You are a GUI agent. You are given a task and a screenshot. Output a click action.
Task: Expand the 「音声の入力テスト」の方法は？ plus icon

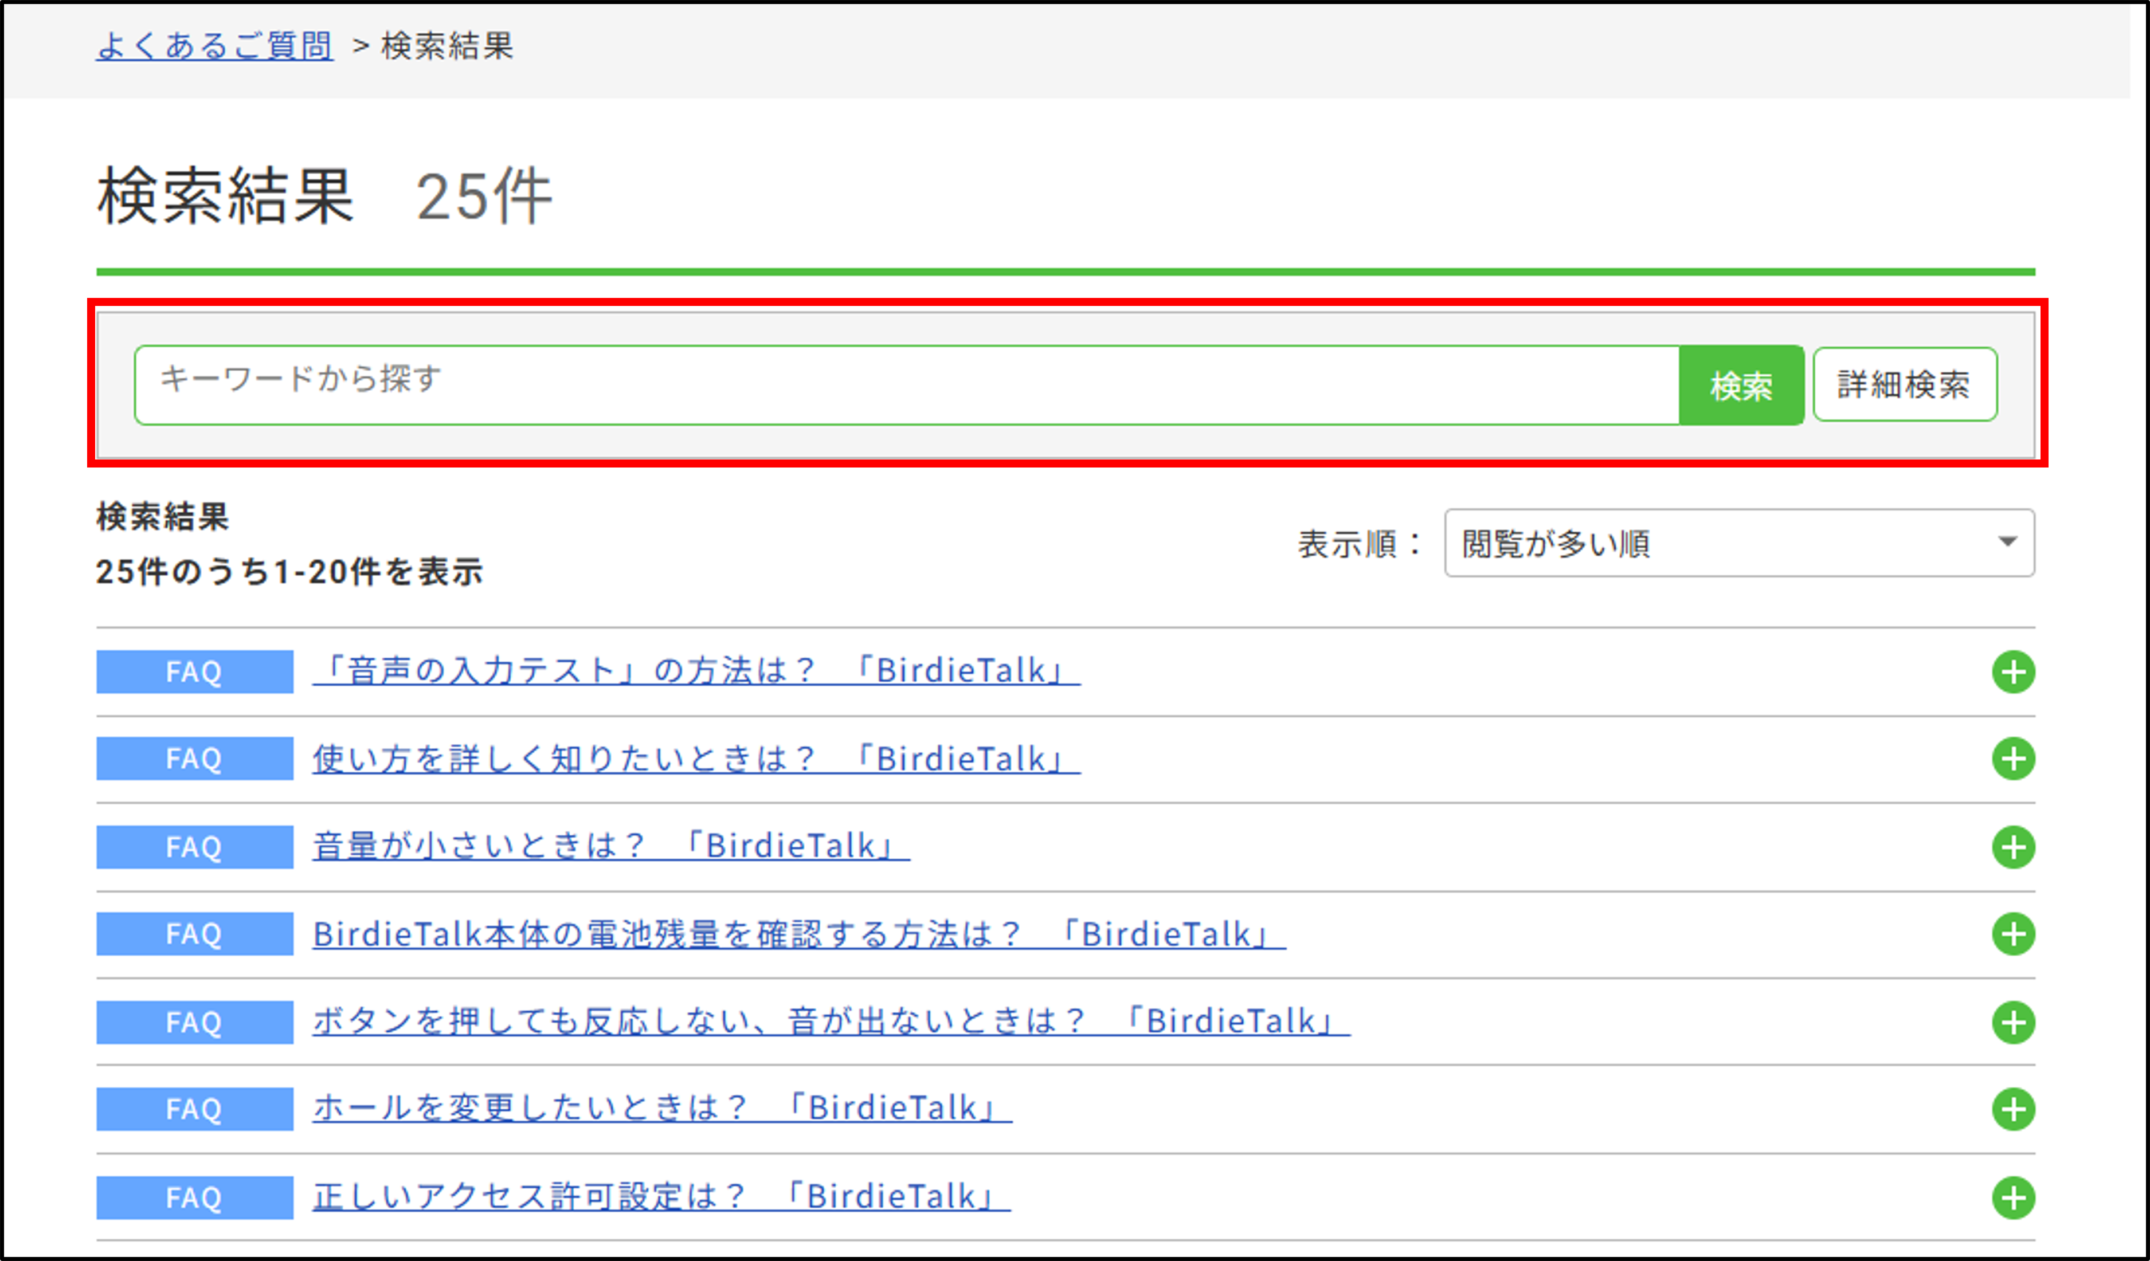[x=2014, y=672]
